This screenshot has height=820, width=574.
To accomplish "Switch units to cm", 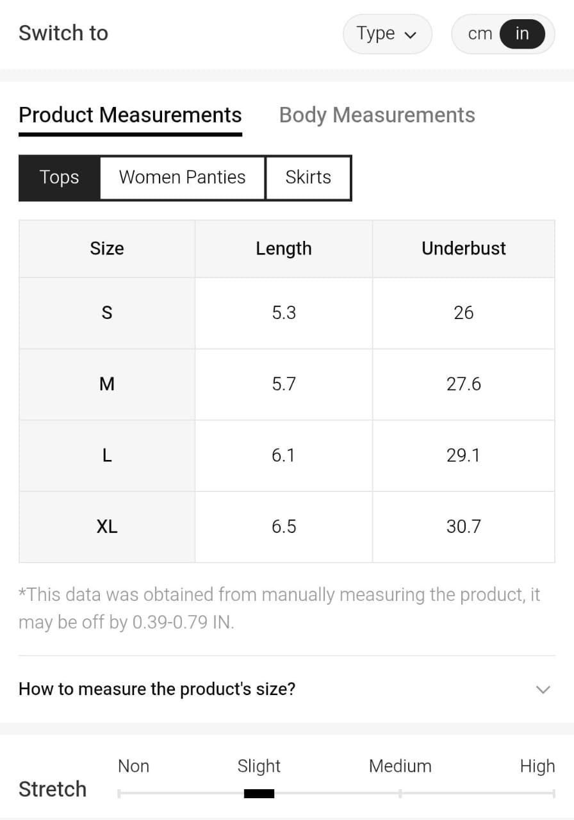I will click(x=480, y=34).
